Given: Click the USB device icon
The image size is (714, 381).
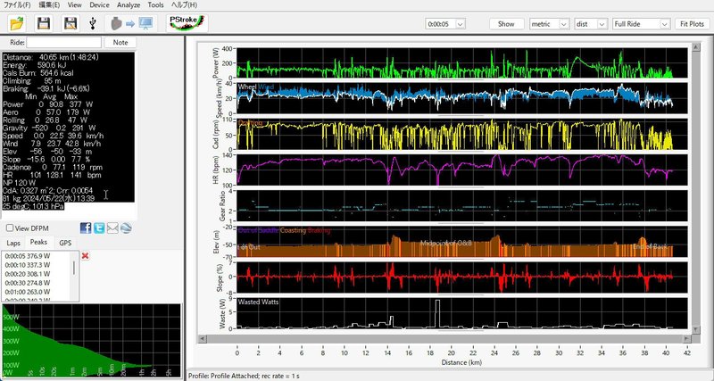Looking at the screenshot, I should click(93, 23).
